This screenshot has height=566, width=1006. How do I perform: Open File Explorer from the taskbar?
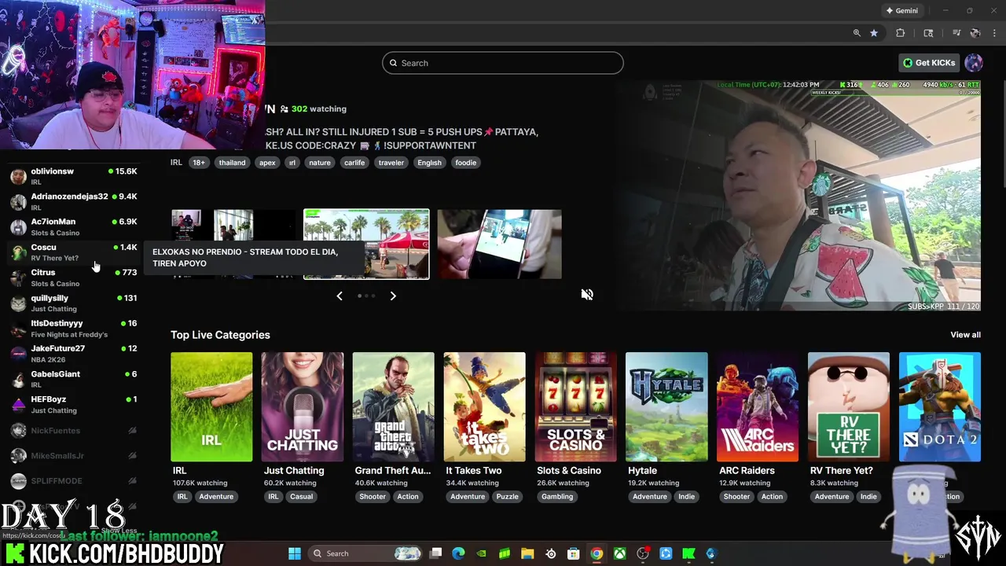pos(527,553)
